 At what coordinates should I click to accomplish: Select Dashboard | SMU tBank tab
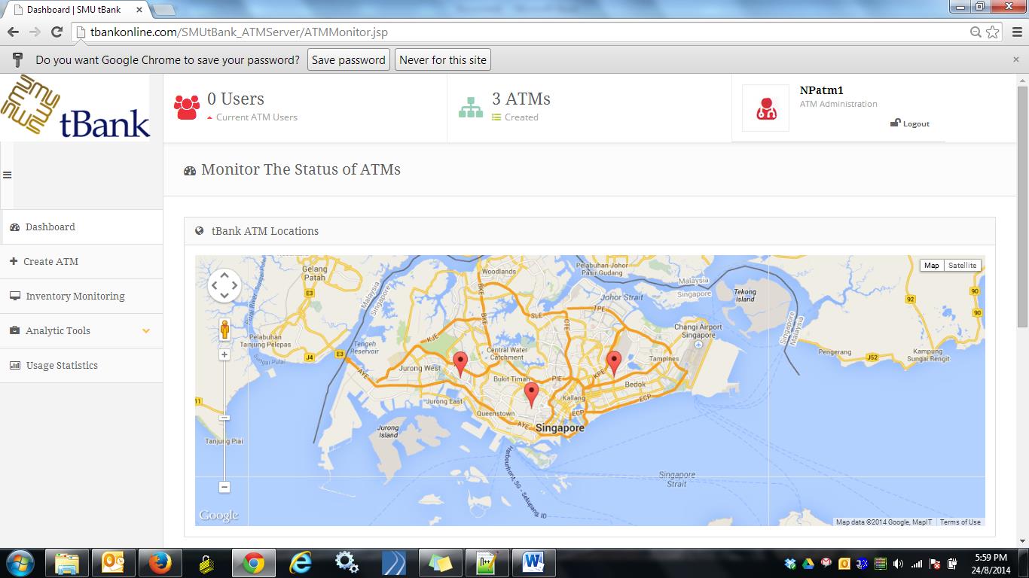(76, 10)
